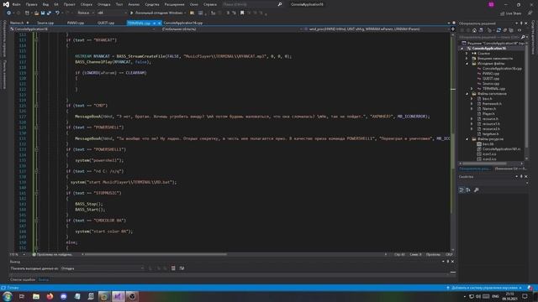The height and width of the screenshot is (302, 538).
Task: Close the TERMINAL.cpp tab
Action: (x=159, y=23)
